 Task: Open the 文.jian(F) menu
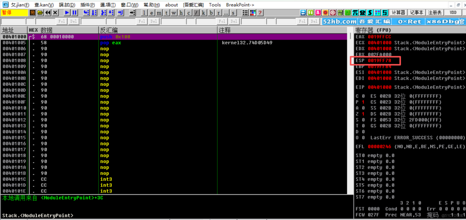coord(20,5)
